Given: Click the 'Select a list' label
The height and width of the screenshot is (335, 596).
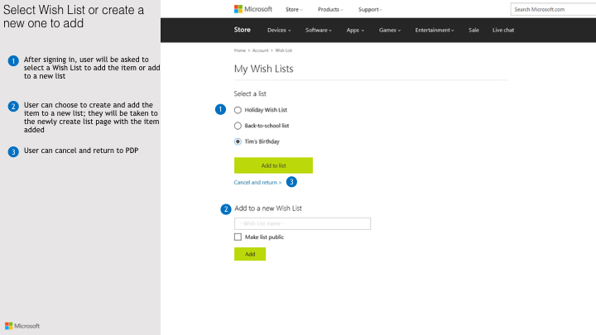Looking at the screenshot, I should click(x=250, y=93).
